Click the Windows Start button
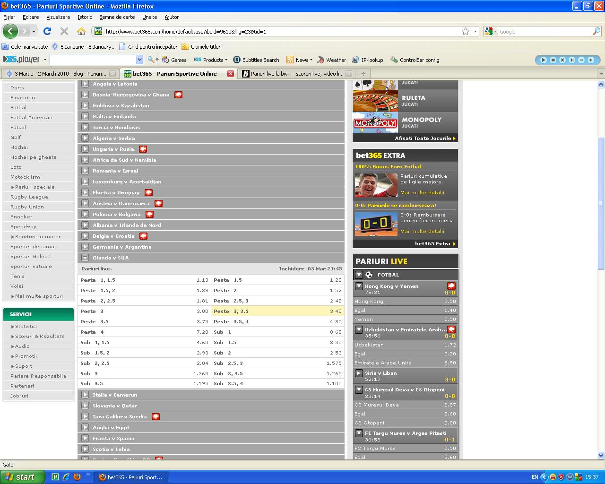605x484 pixels. point(22,477)
